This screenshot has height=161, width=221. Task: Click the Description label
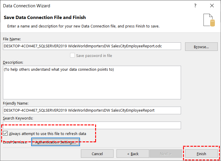(x=13, y=62)
